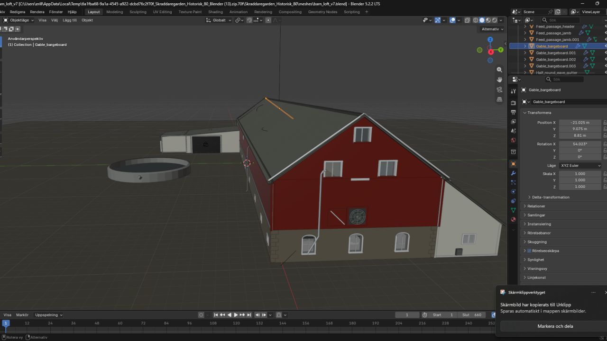Toggle viewport overlays button
This screenshot has width=607, height=341.
452,20
